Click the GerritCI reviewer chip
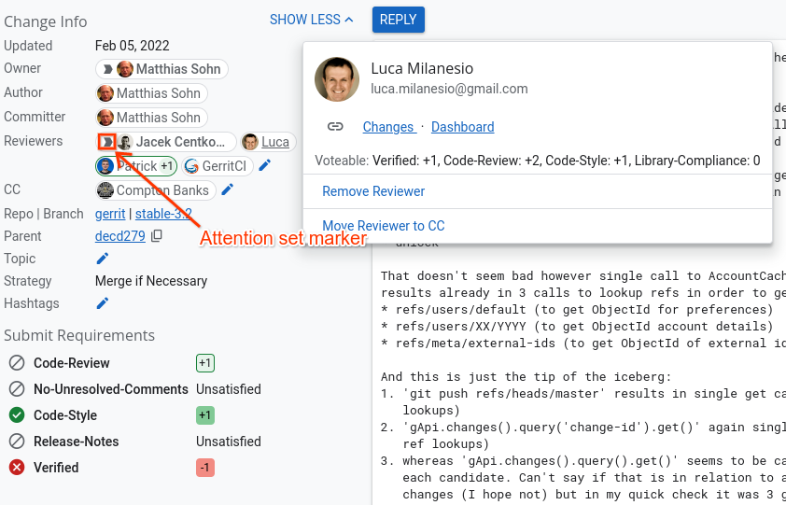786x505 pixels. pyautogui.click(x=217, y=166)
